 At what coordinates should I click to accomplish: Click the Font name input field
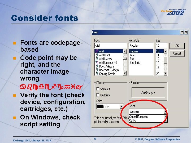[x=110, y=46]
